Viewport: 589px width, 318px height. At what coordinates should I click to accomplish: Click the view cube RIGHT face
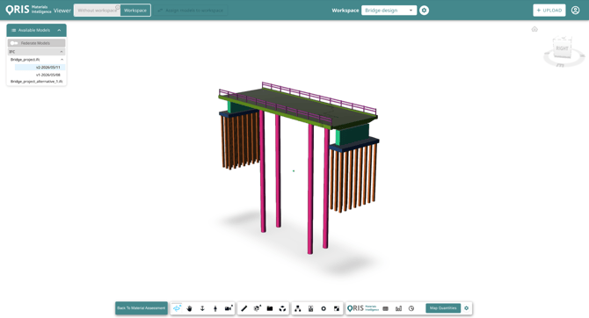(562, 48)
